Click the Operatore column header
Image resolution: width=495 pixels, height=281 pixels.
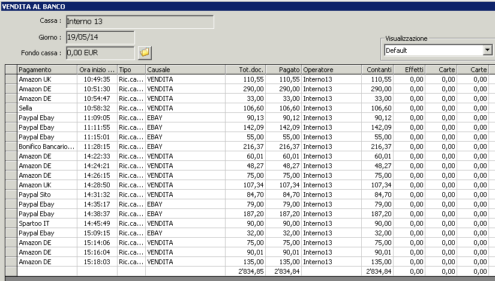[x=331, y=70]
